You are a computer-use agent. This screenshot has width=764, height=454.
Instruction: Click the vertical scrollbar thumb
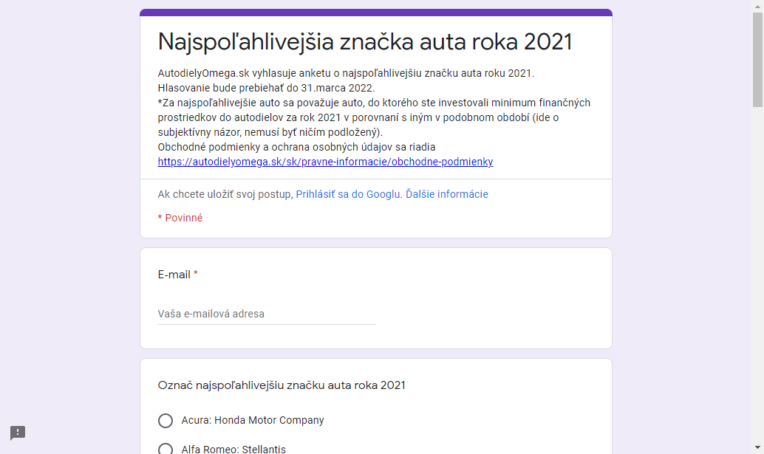pos(757,59)
